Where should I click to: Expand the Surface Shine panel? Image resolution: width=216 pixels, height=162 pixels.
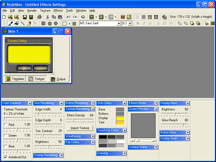(x=156, y=147)
